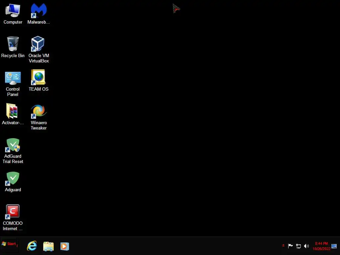
Task: Click the Show Desktop tray icon
Action: pyautogui.click(x=334, y=246)
